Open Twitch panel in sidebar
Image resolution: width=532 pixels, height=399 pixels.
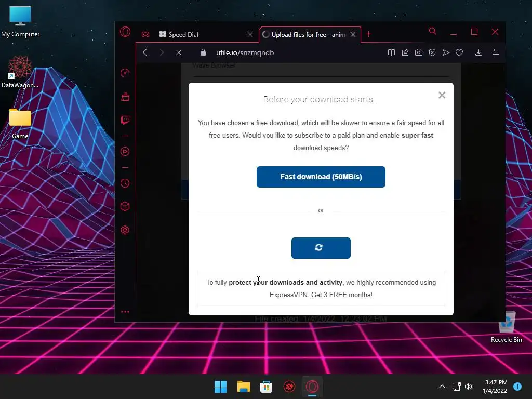tap(125, 120)
